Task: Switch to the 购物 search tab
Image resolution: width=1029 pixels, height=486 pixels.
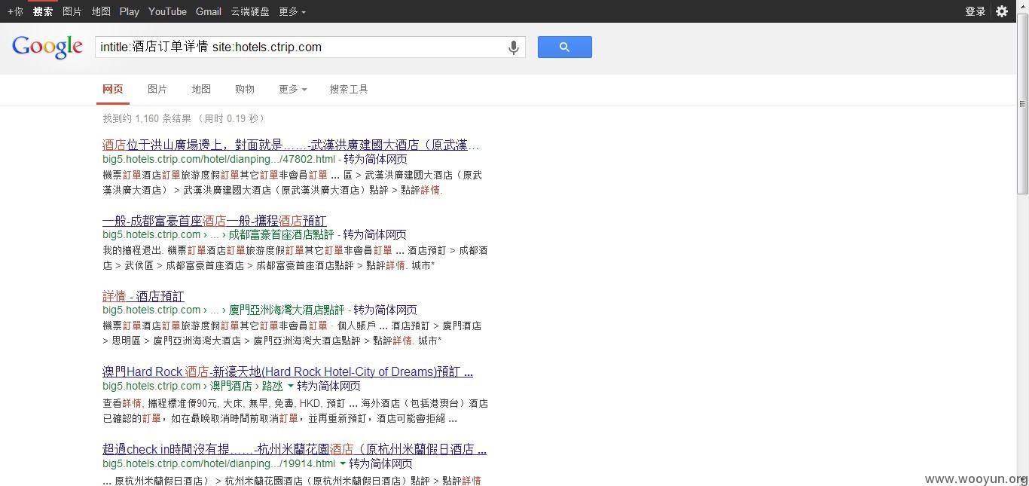Action: coord(245,89)
